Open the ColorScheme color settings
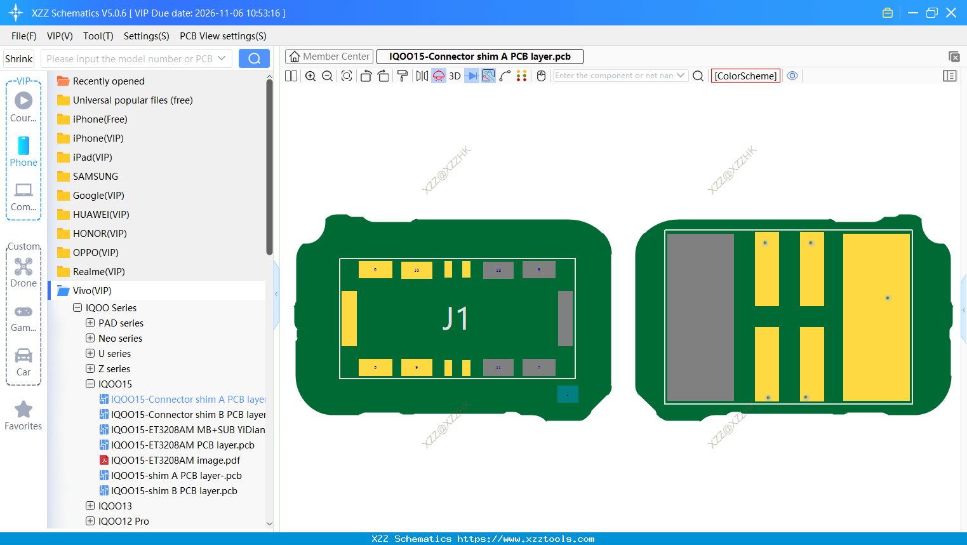 click(x=745, y=76)
